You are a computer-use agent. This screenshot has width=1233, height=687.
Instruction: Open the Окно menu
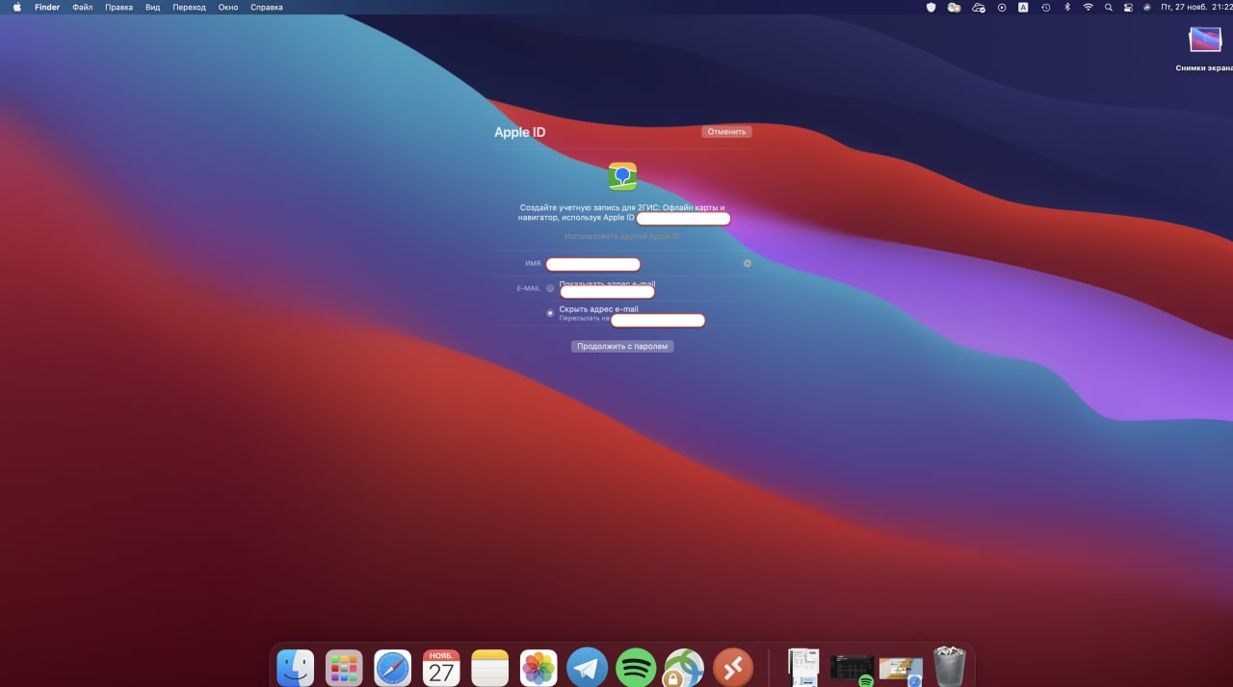coord(228,7)
